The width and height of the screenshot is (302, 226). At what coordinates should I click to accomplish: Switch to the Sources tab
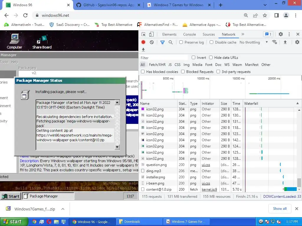coord(209,34)
